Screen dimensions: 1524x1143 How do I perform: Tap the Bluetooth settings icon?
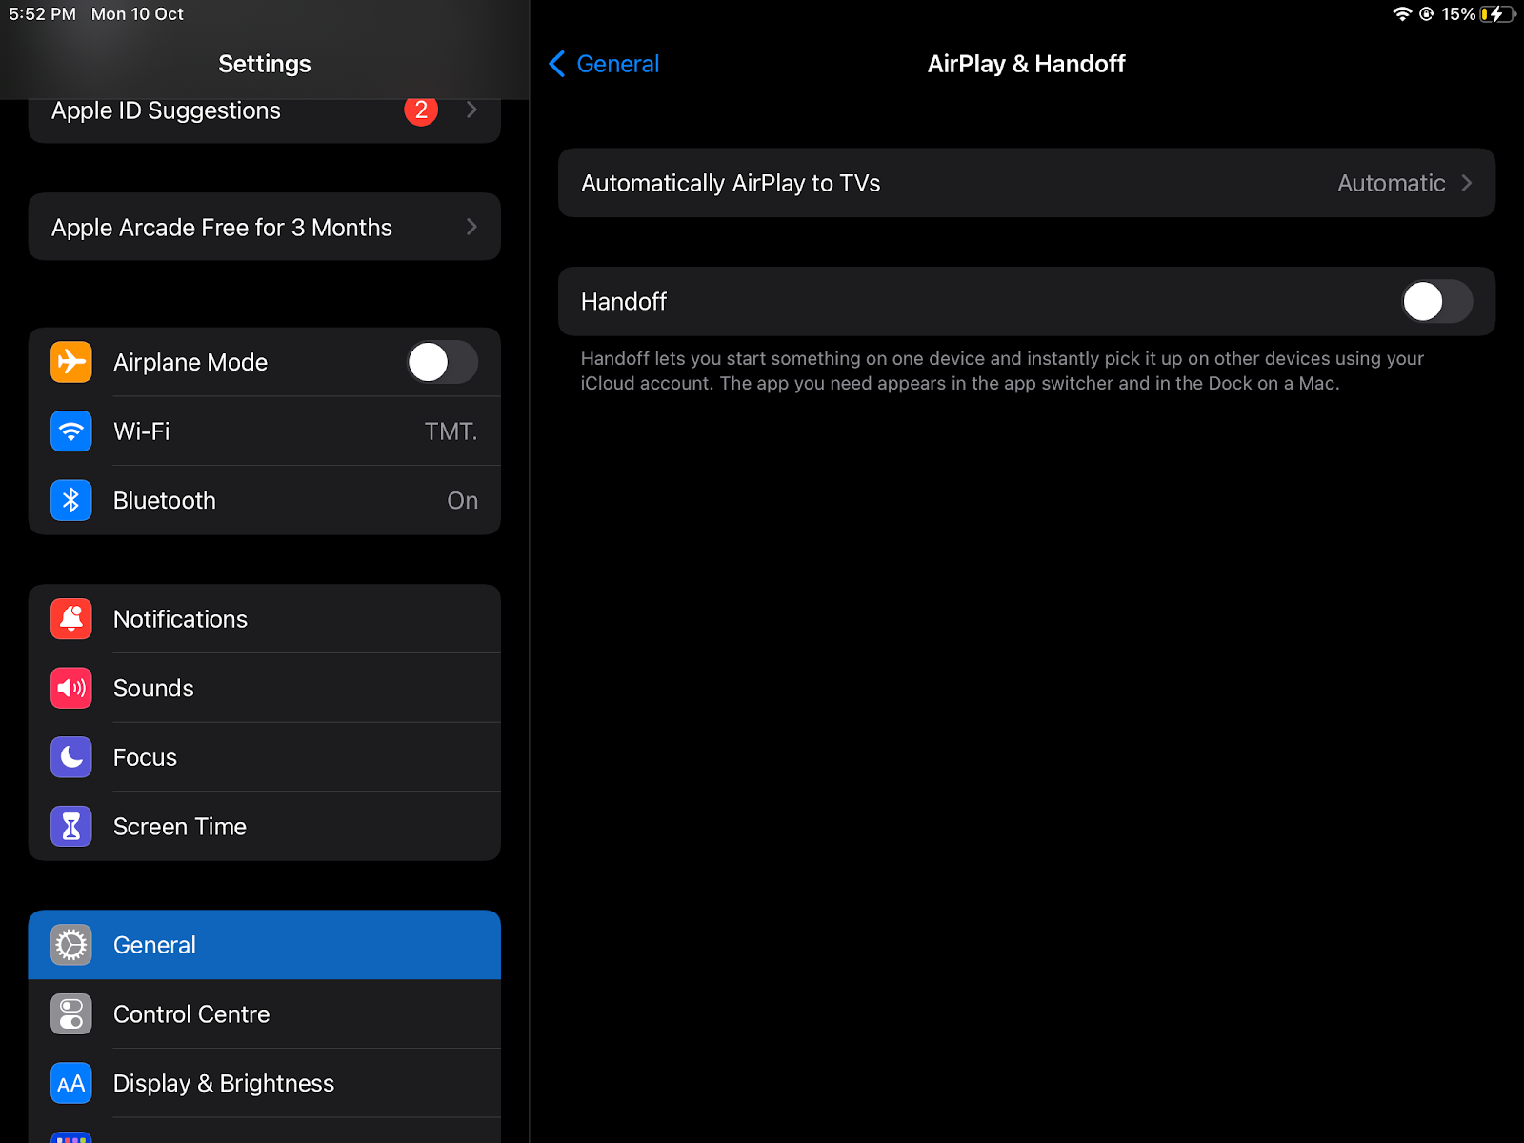coord(71,500)
